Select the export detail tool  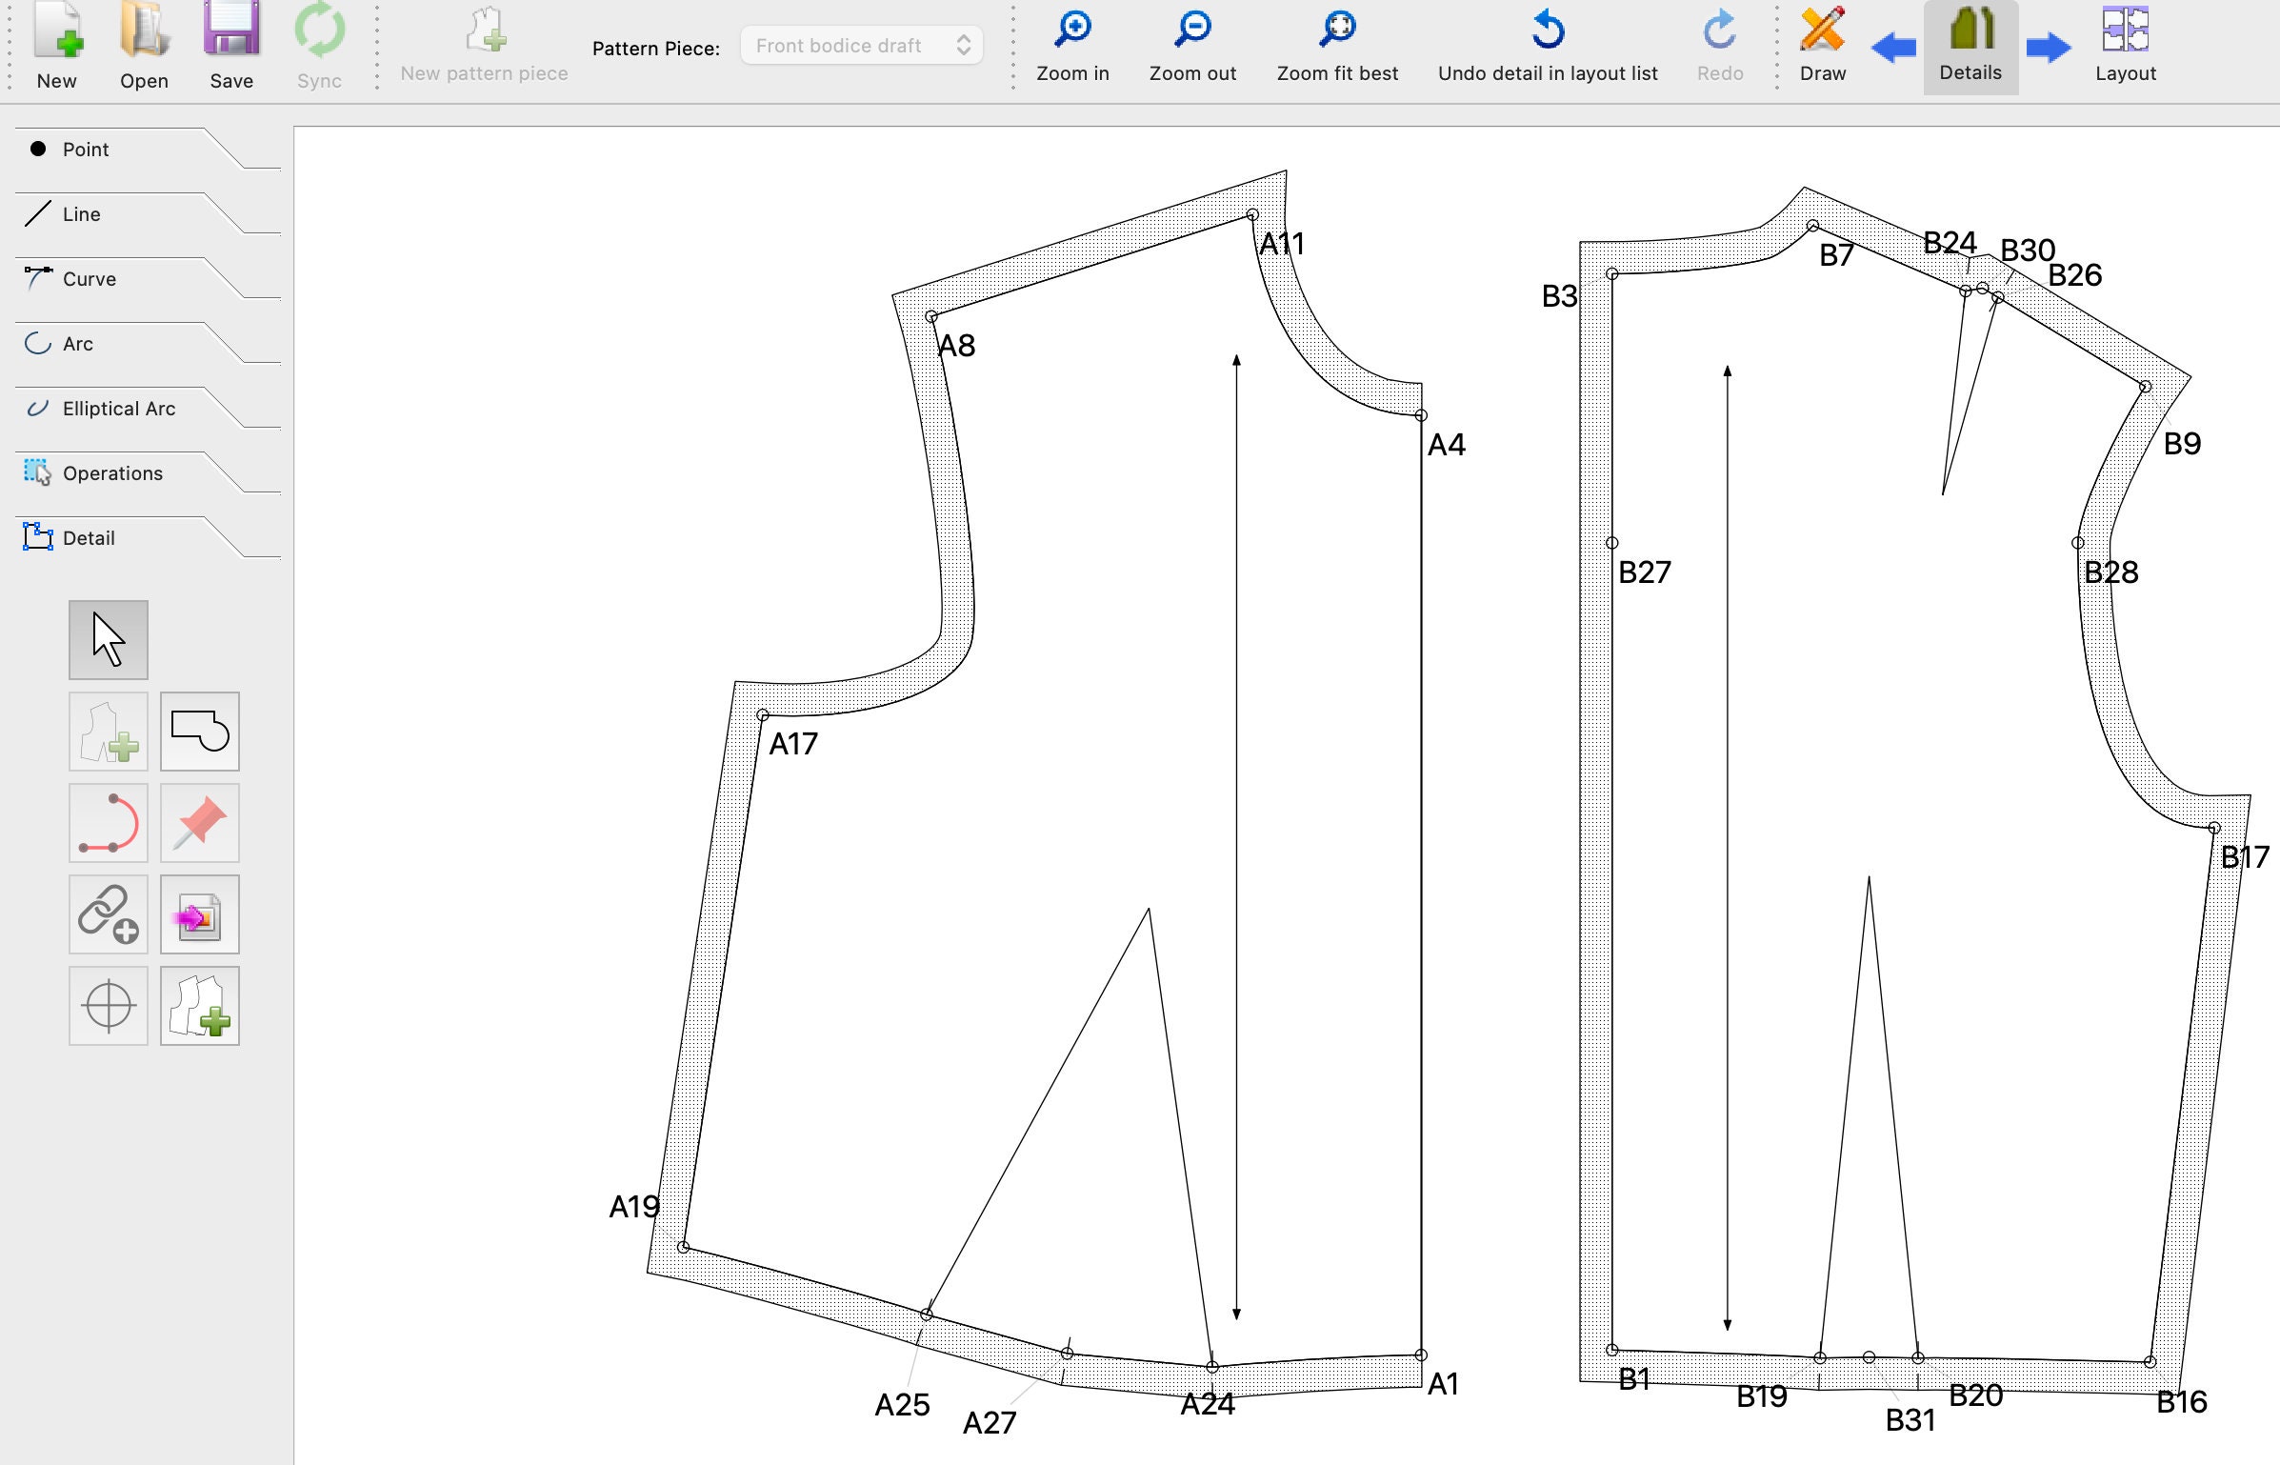[200, 913]
